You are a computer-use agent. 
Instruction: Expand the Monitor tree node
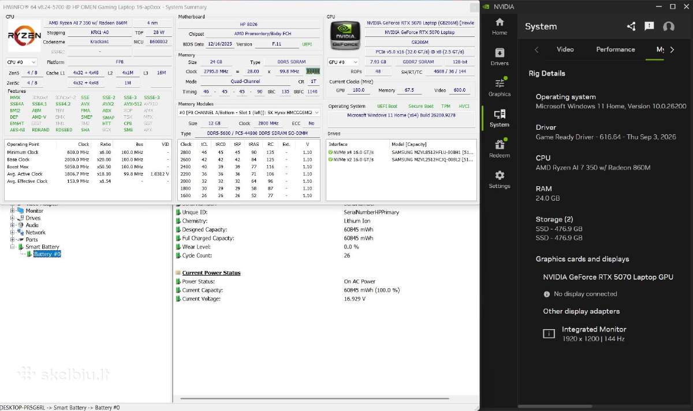[12, 211]
